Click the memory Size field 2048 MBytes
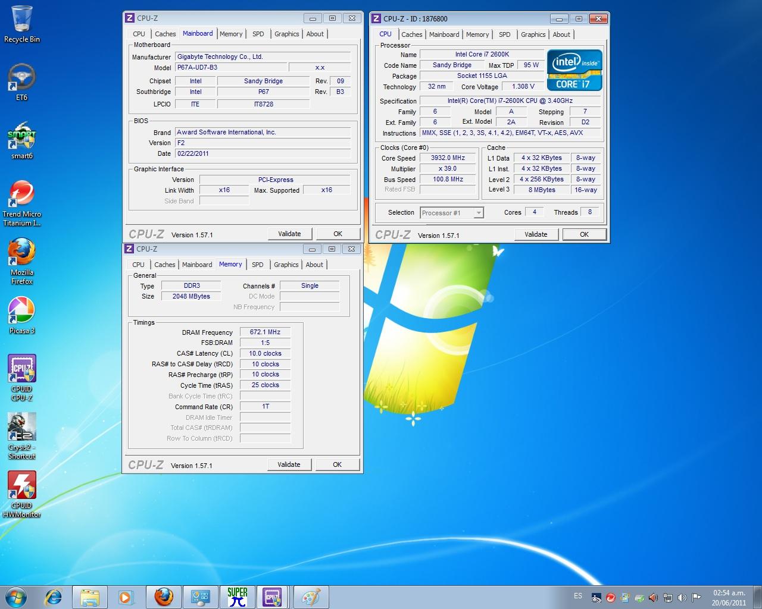 (x=191, y=296)
